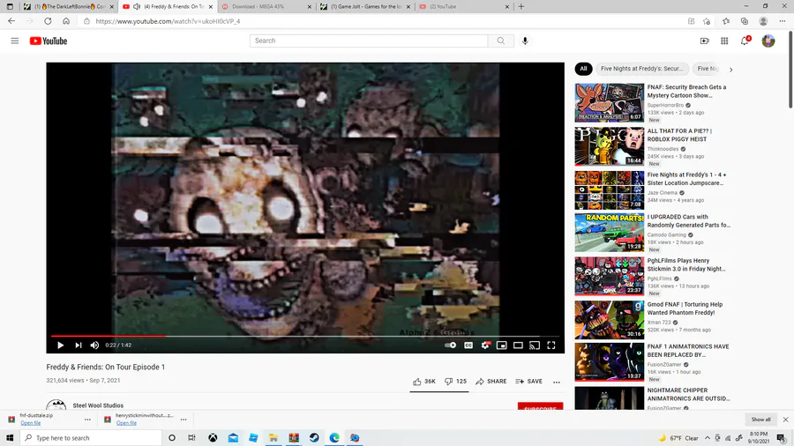The height and width of the screenshot is (446, 794).
Task: Like the video (36K)
Action: point(423,382)
